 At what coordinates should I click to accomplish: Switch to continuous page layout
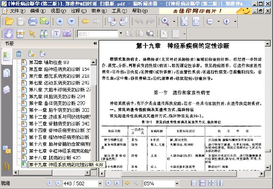202,183
